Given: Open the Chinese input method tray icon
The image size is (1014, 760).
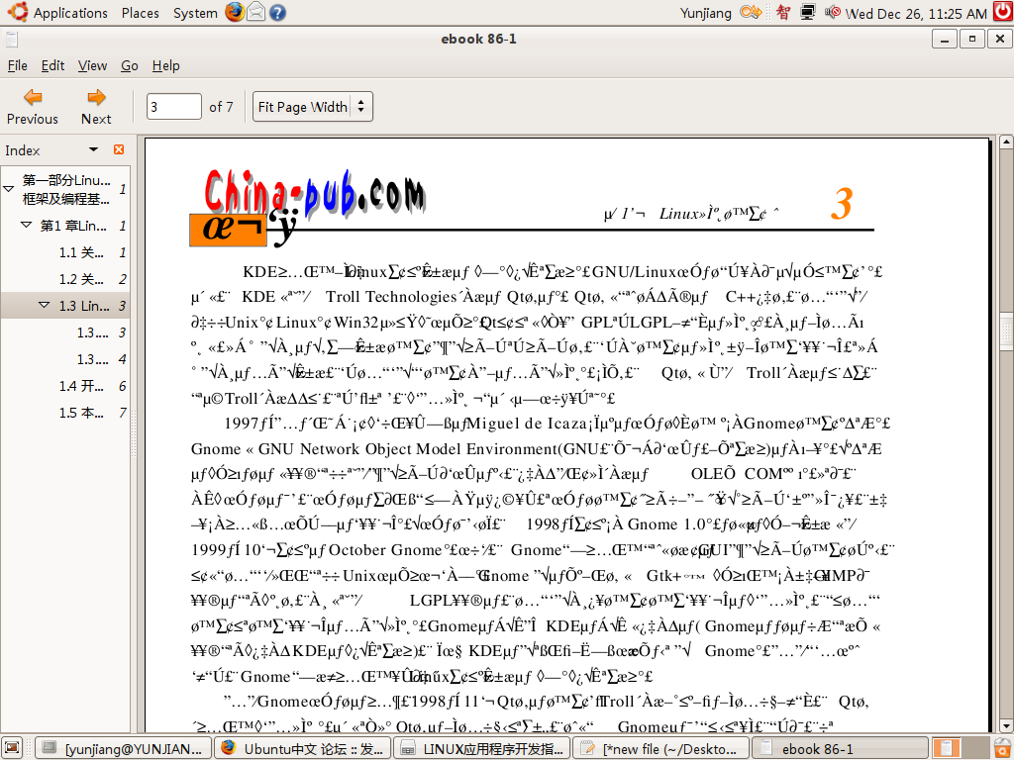Looking at the screenshot, I should tap(783, 12).
